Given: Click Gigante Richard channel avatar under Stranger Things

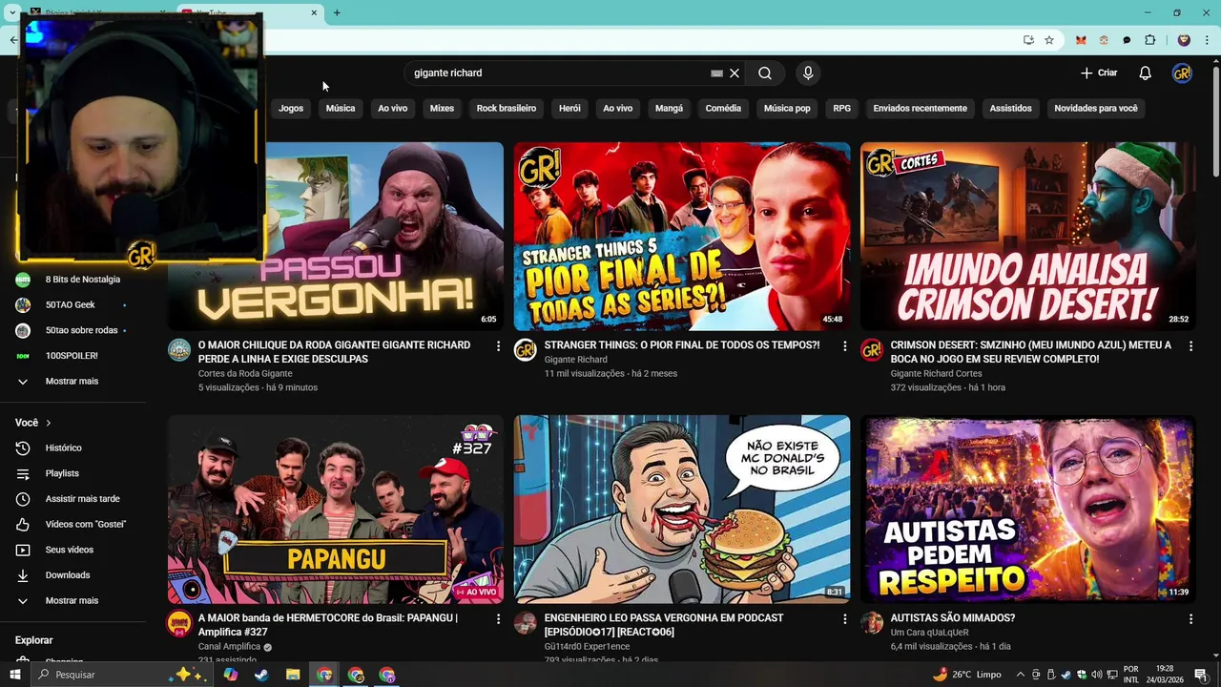Looking at the screenshot, I should click(x=526, y=350).
